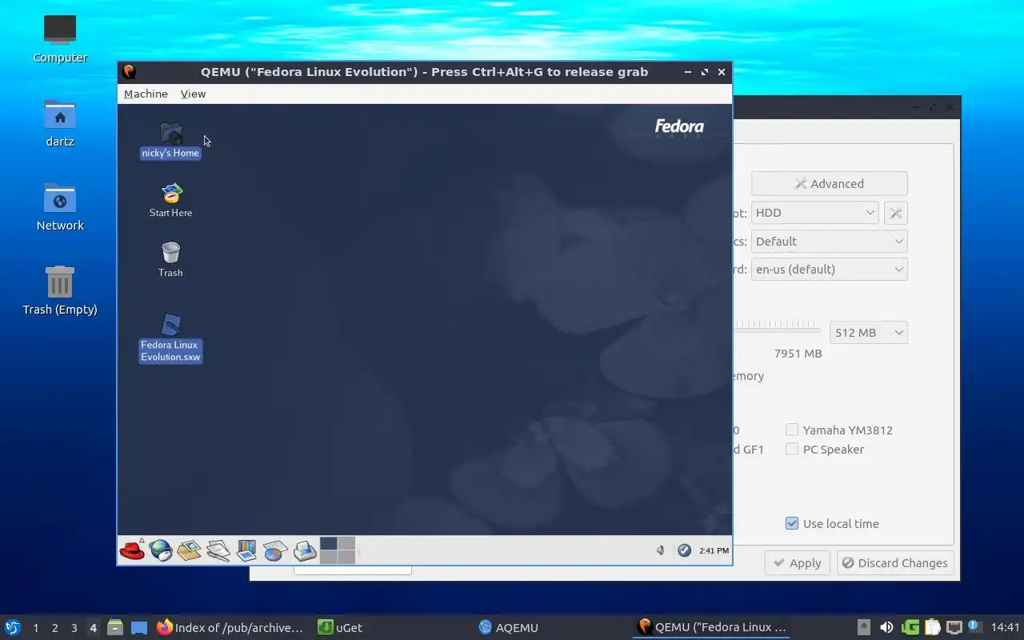Click the wrench icon beside the HDD dropdown
This screenshot has height=640, width=1024.
pos(896,213)
